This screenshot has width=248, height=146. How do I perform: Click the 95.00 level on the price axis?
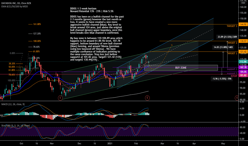tap(243, 82)
